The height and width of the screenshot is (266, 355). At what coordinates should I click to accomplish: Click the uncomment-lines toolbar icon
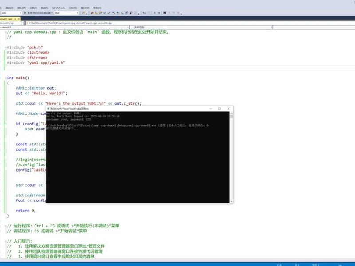tap(159, 13)
